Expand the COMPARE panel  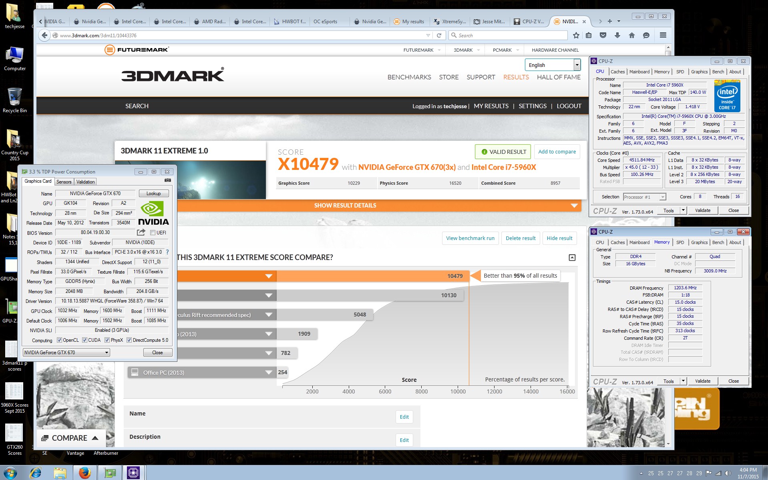click(x=71, y=438)
